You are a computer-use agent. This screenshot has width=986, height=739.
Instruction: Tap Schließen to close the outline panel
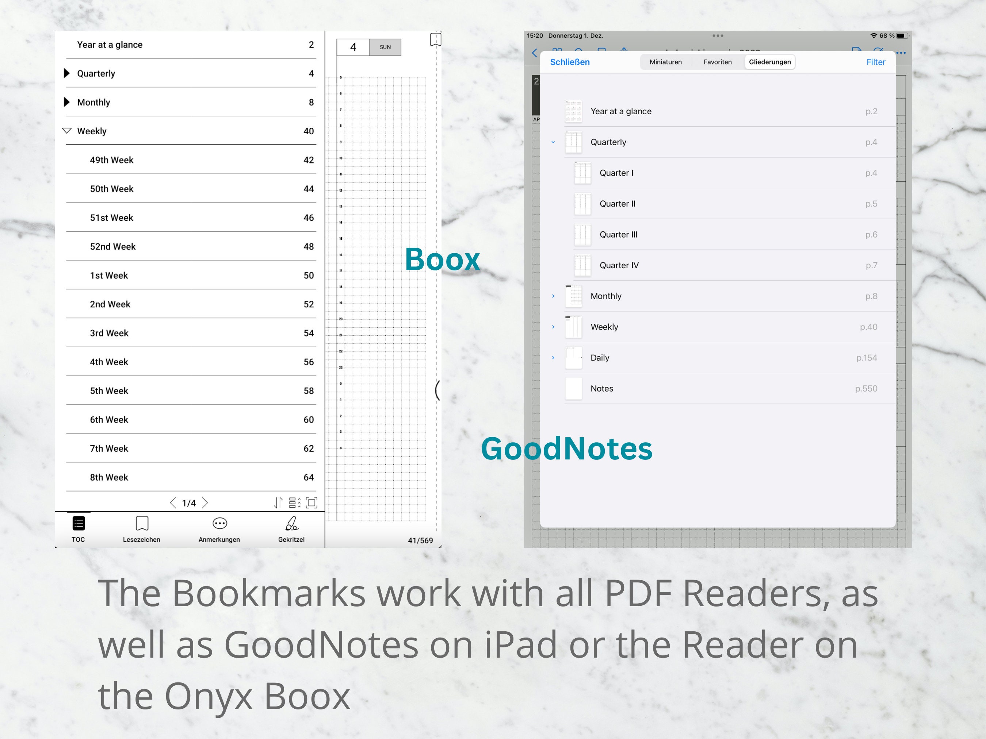pyautogui.click(x=570, y=62)
